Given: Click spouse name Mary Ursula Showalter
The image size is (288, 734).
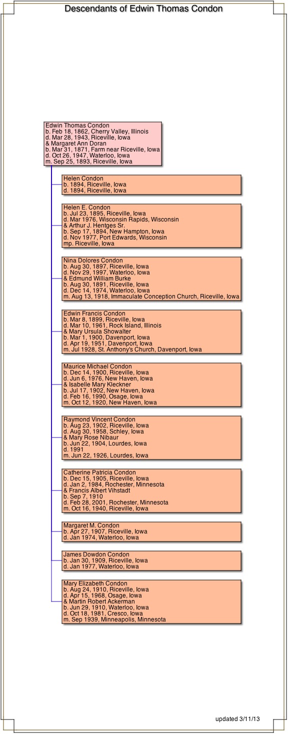Looking at the screenshot, I should click(100, 331).
